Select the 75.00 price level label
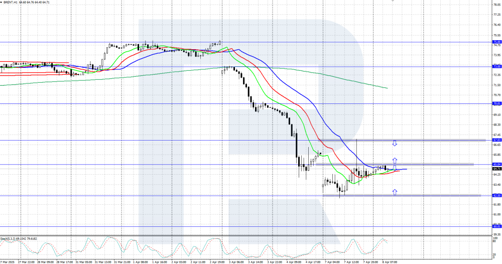This screenshot has width=502, height=264. [497, 42]
